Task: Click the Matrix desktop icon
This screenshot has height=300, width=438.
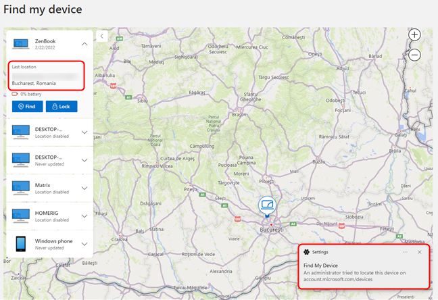Action: [21, 188]
